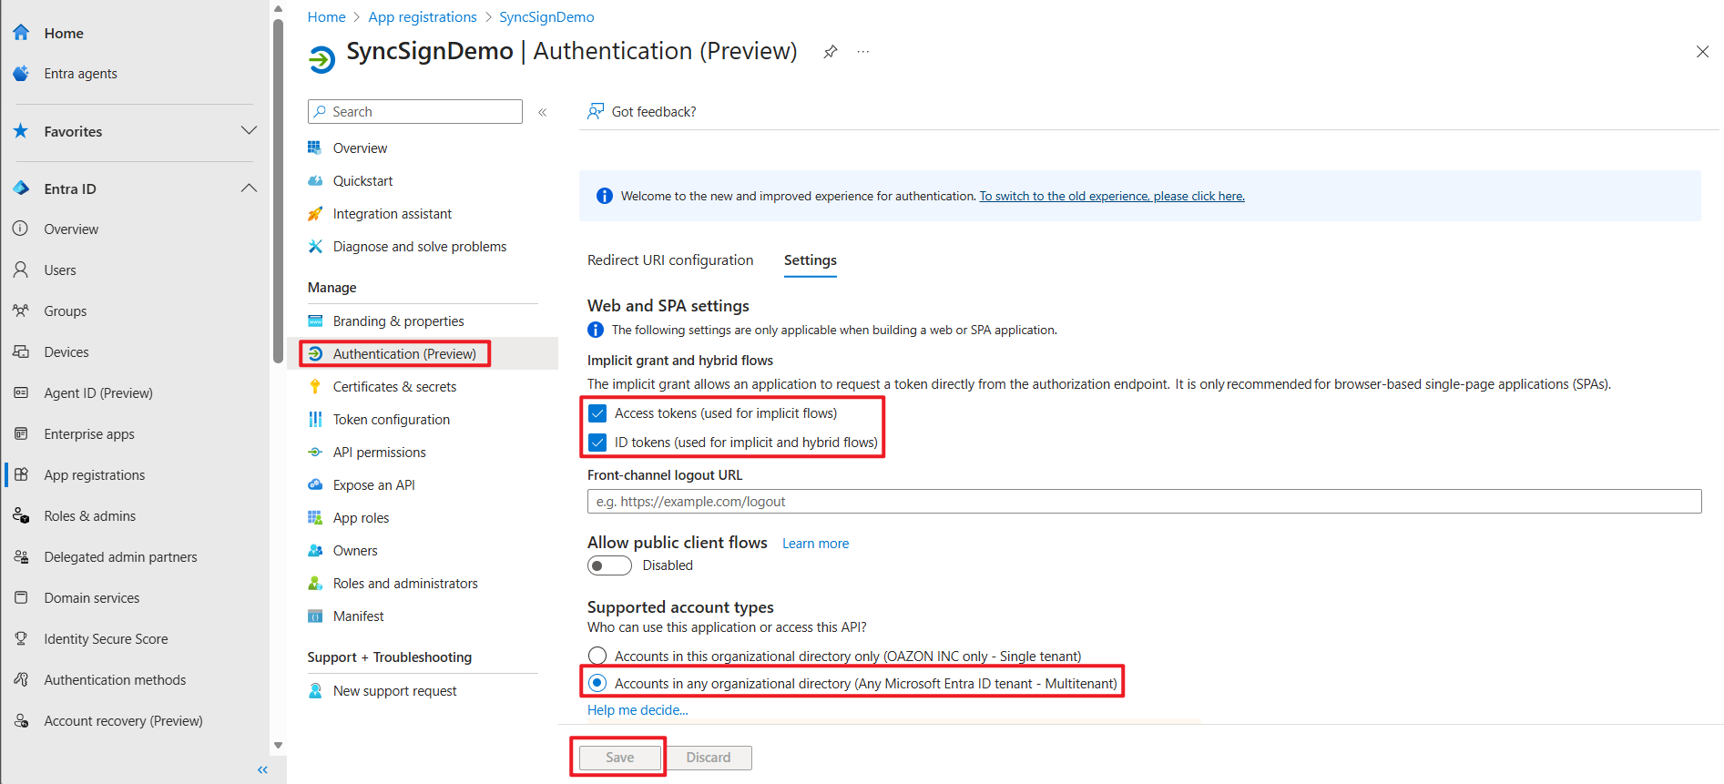Switch to Redirect URI configuration tab
Viewport: 1724px width, 784px height.
click(670, 260)
